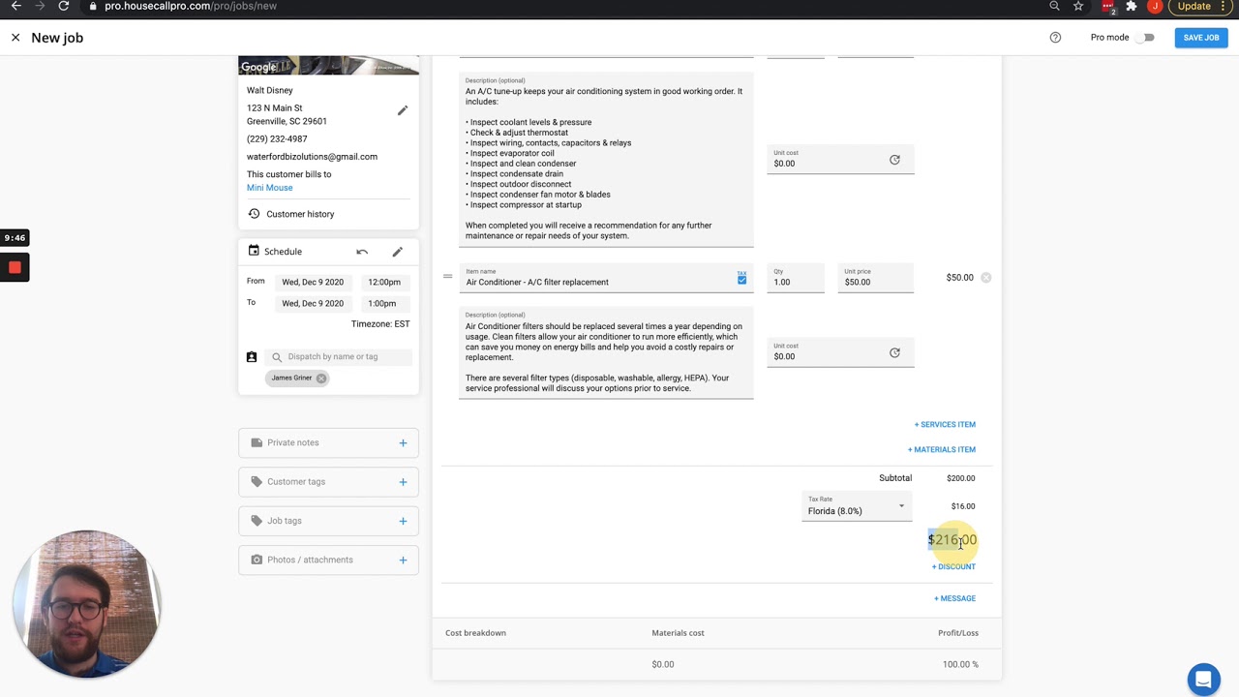Viewport: 1239px width, 697px height.
Task: Open browser extensions puzzle icon
Action: (1131, 6)
